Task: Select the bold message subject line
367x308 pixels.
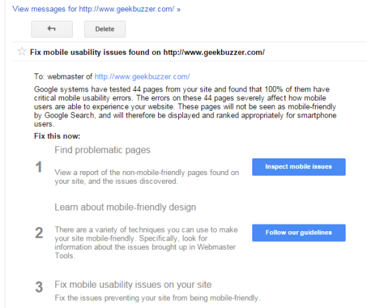Action: click(x=147, y=52)
